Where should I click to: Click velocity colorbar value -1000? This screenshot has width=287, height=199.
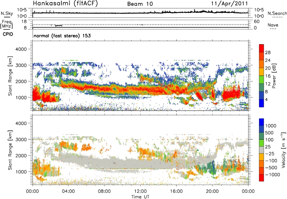(273, 175)
